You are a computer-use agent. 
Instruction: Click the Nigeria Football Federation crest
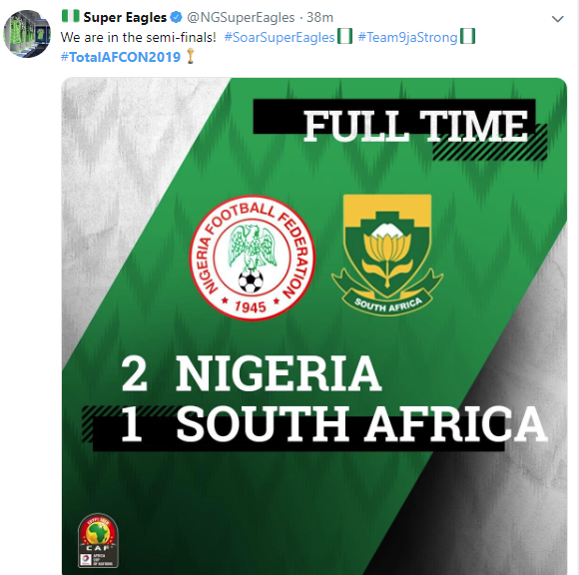(252, 258)
